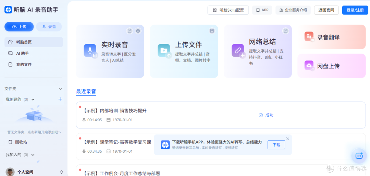Click the trash can icon for 回收站

(x=10, y=142)
